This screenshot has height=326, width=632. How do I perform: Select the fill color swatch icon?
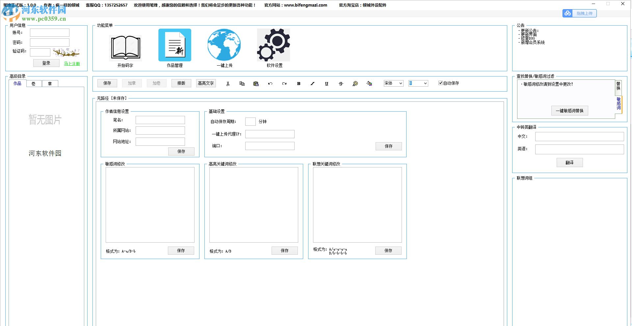369,84
